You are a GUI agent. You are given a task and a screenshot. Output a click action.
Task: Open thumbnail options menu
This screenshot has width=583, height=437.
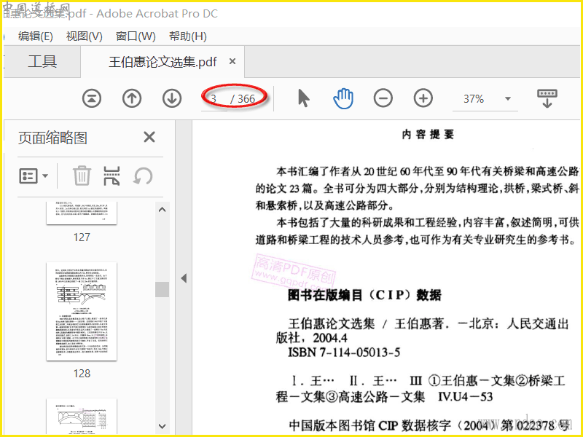(x=34, y=176)
